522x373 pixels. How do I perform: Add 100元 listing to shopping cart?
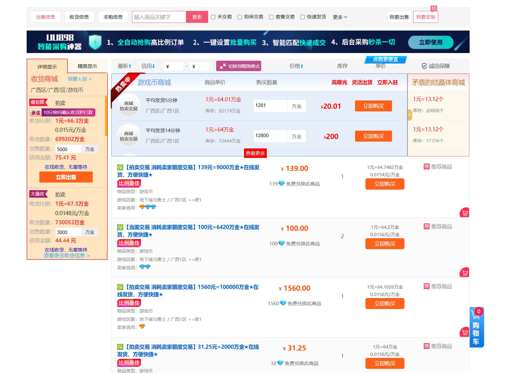465,273
